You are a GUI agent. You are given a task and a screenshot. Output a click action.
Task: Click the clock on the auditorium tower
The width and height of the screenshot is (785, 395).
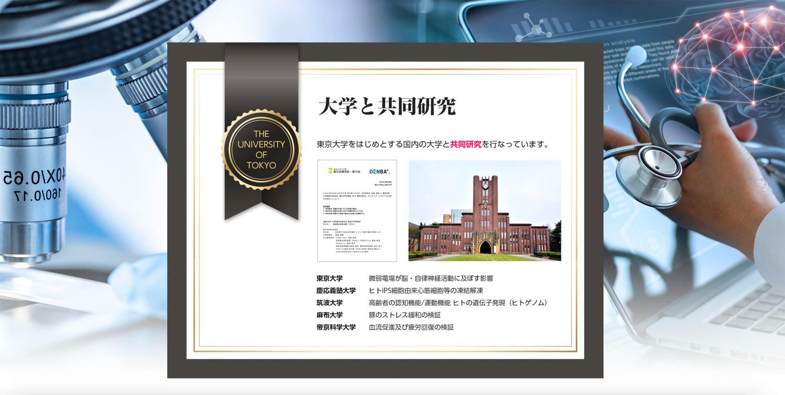click(x=485, y=185)
